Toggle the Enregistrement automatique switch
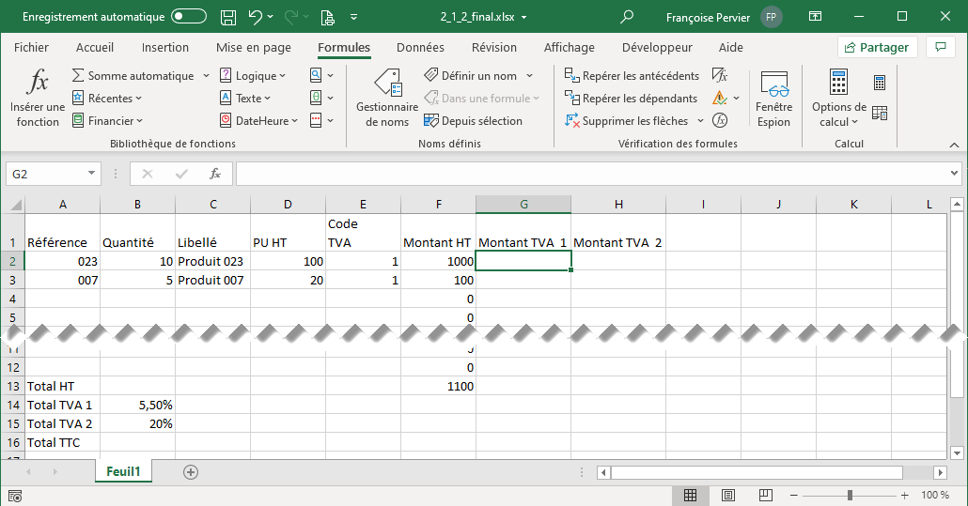Image resolution: width=968 pixels, height=506 pixels. (189, 17)
